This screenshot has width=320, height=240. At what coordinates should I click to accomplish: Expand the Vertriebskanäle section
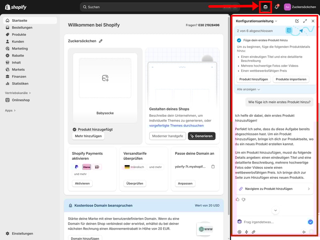click(x=18, y=93)
